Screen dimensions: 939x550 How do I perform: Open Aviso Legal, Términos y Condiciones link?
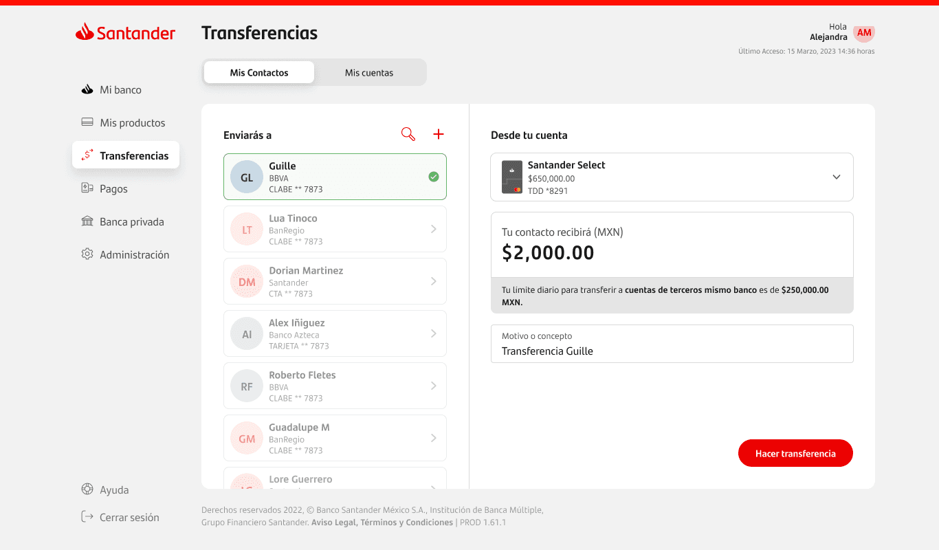[382, 522]
